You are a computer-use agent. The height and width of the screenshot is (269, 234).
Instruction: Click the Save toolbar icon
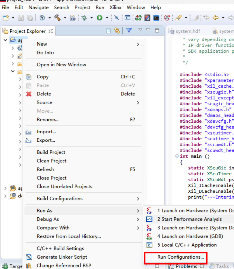coord(21,18)
